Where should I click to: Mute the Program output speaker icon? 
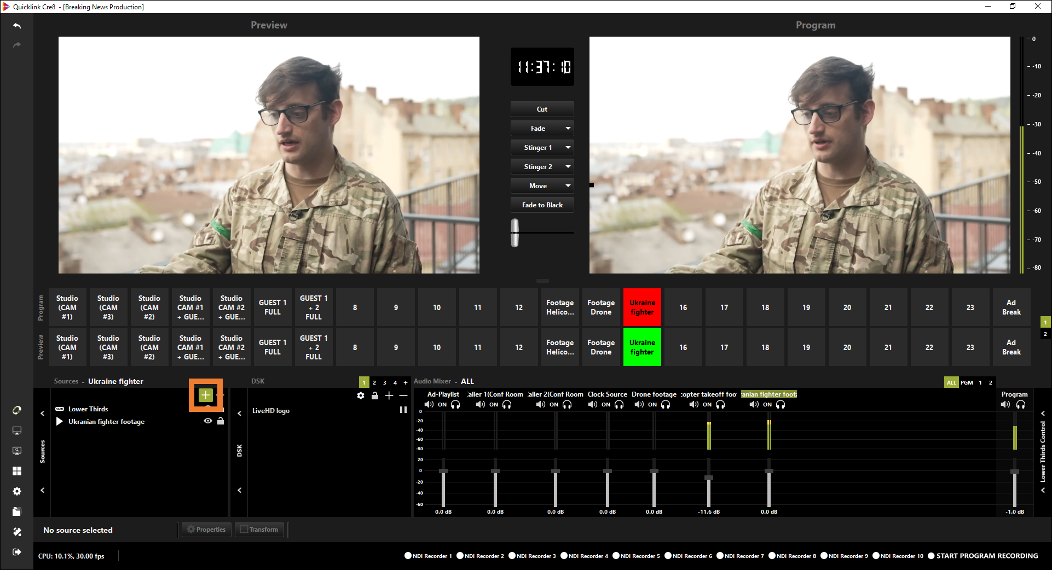pos(1005,405)
